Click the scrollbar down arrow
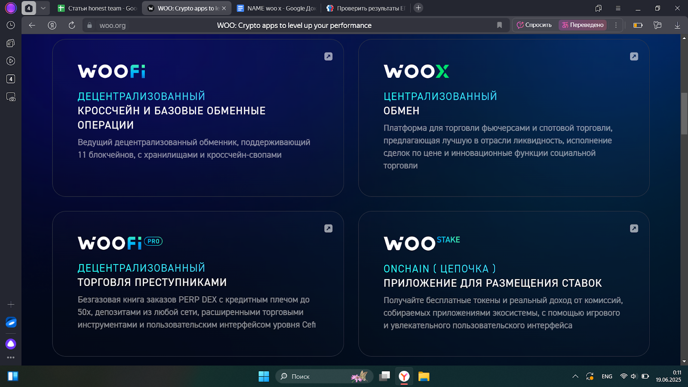 tap(684, 362)
